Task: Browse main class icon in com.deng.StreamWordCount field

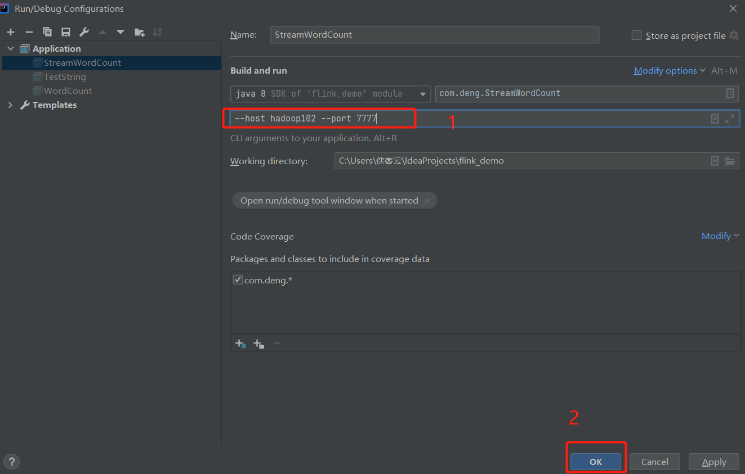Action: pos(730,93)
